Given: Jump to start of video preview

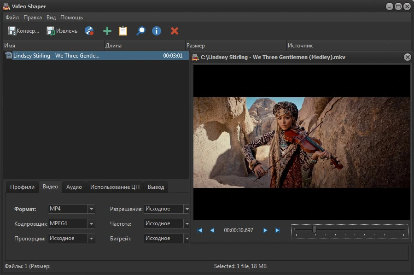Looking at the screenshot, I should coord(200,230).
